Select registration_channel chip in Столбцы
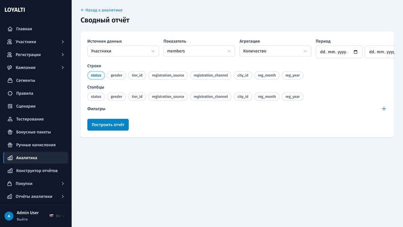Viewport: 403px width, 227px height. pos(211,97)
